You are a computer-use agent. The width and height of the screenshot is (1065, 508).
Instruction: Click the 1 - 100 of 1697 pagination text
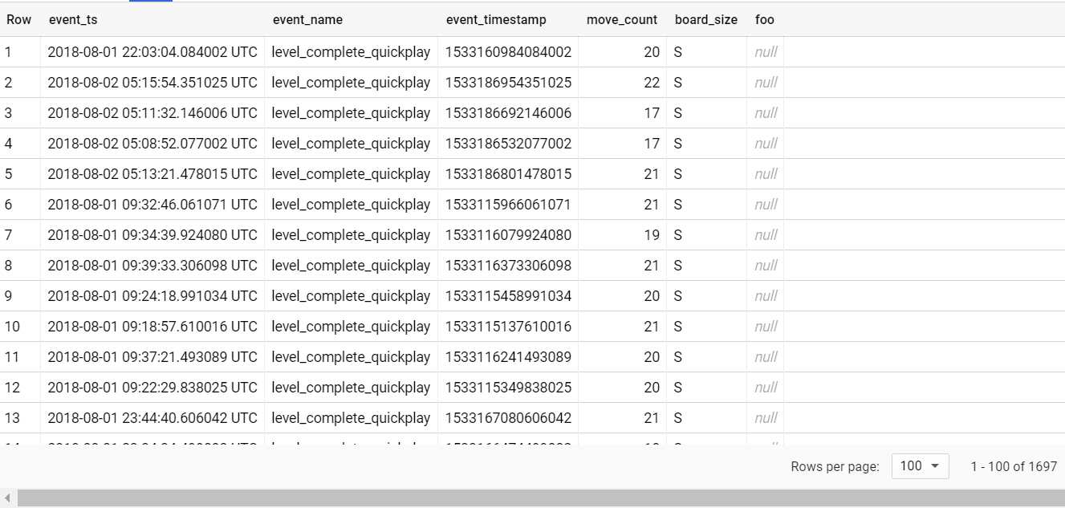1013,466
